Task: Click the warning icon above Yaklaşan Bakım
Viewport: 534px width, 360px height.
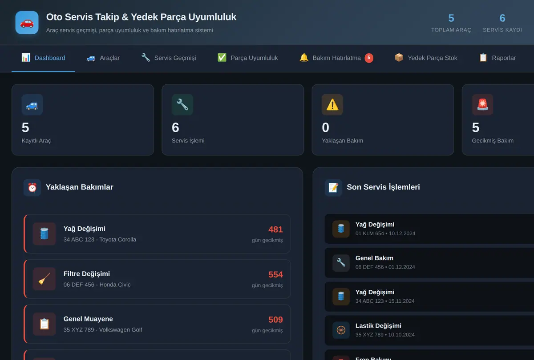Action: click(x=332, y=105)
